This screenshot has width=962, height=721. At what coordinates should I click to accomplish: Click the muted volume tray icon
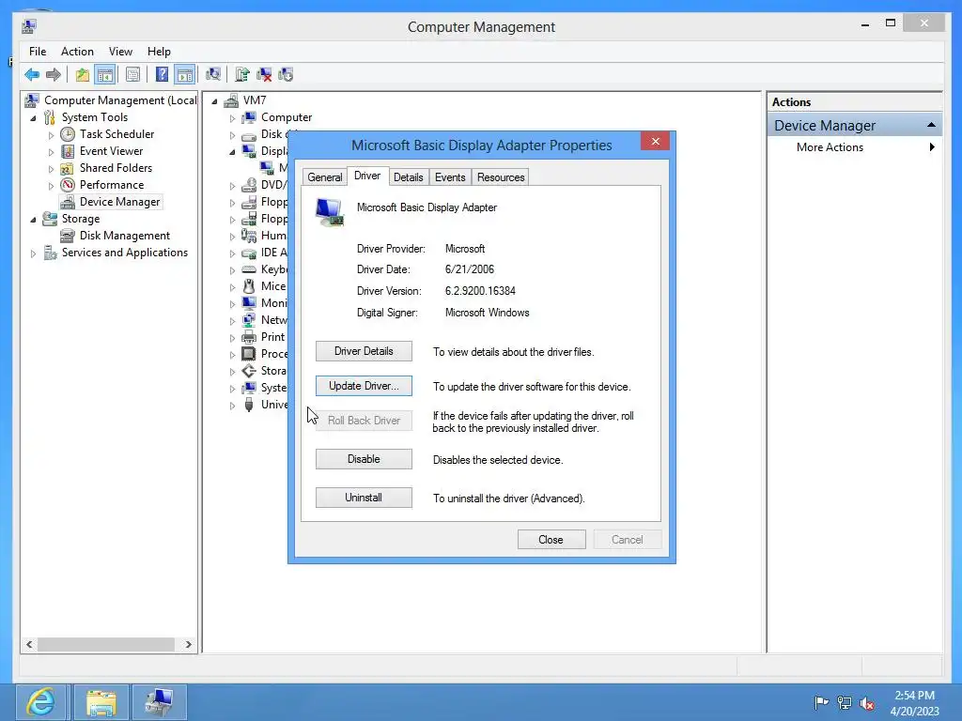point(866,703)
